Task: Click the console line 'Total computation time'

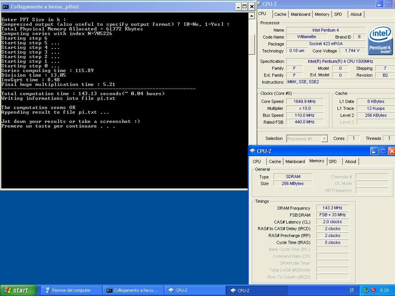Action: pos(83,94)
